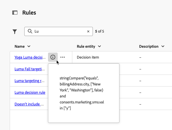
Task: Focus the search field containing Lu
Action: click(60, 31)
